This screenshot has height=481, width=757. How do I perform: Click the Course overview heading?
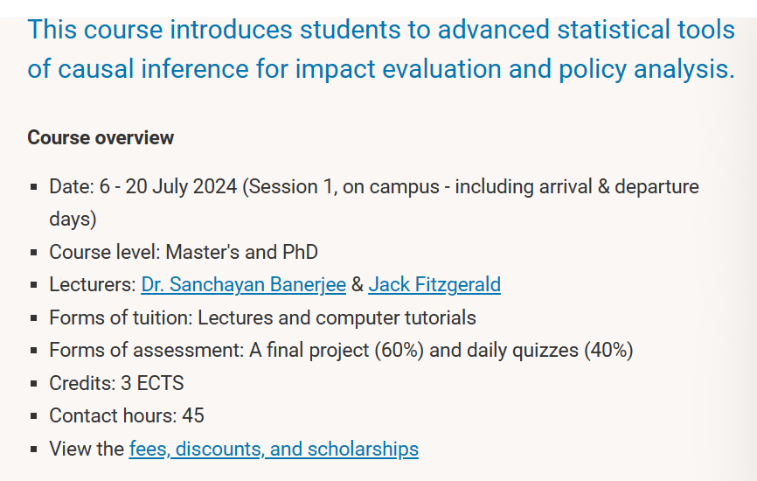101,138
